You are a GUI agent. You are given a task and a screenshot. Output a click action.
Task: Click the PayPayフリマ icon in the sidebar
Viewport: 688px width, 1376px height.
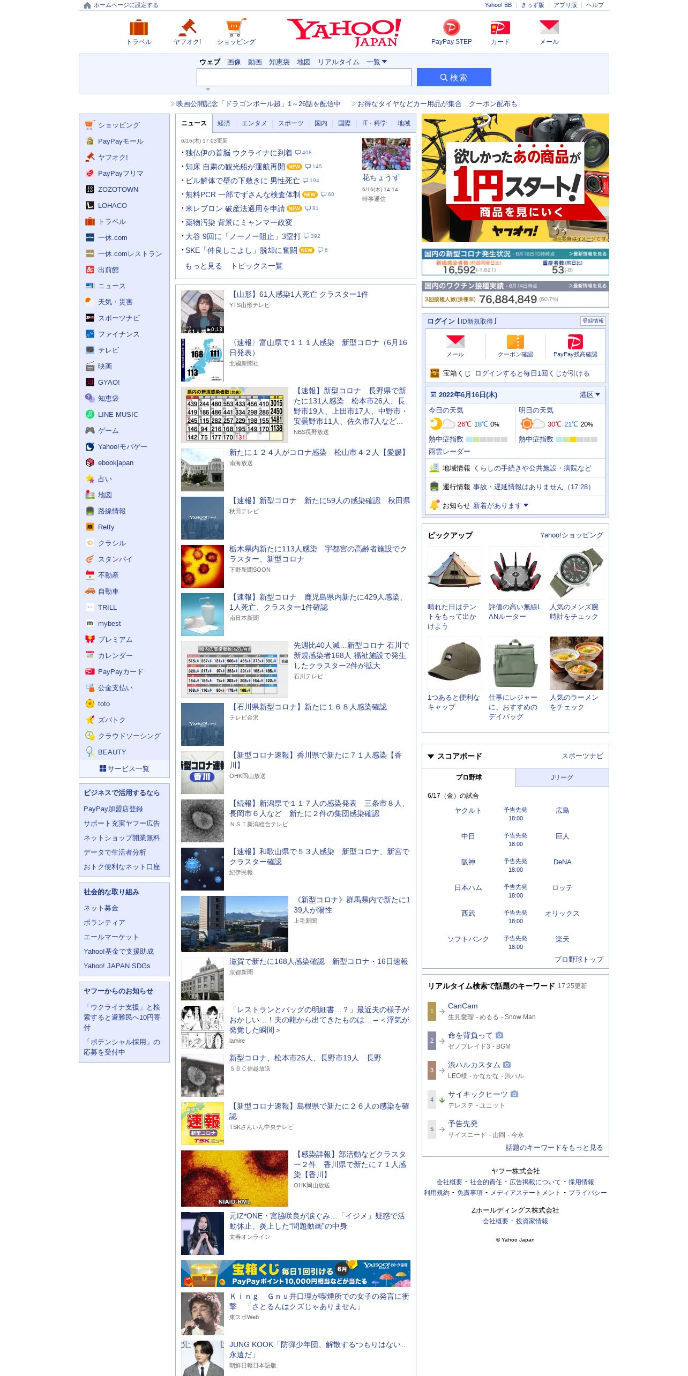(90, 174)
